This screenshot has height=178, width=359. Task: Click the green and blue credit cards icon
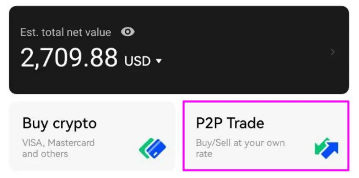153,148
